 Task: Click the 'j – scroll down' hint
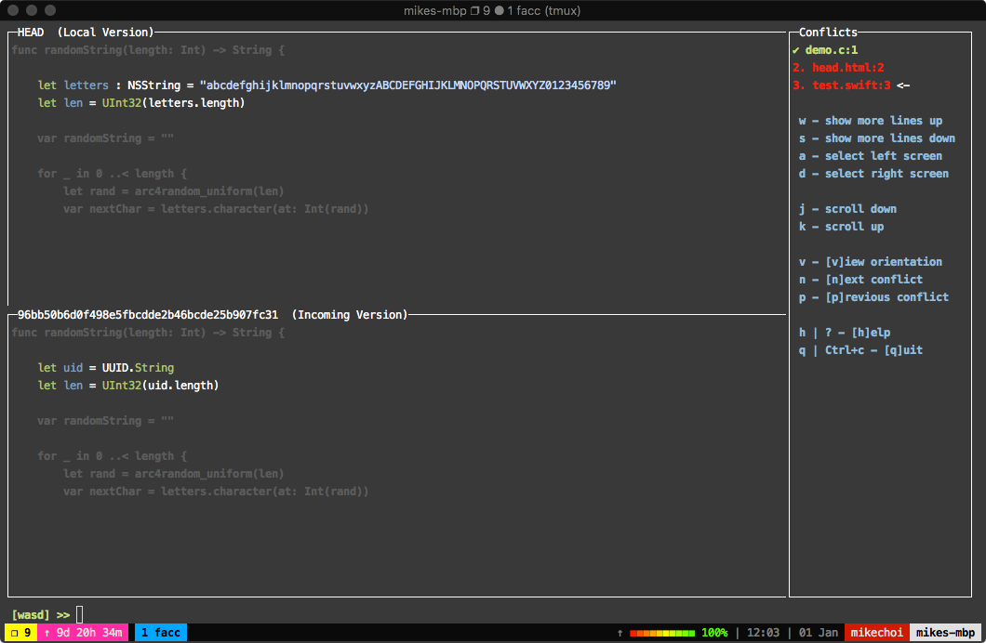click(x=847, y=208)
